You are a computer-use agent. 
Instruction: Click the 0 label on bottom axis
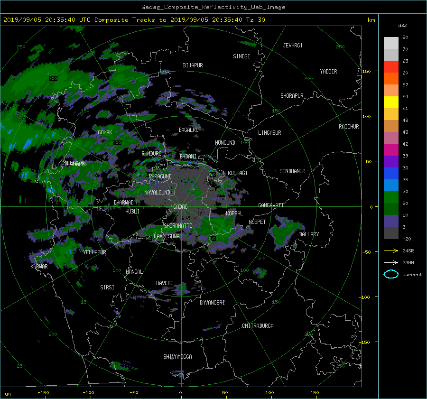180,393
